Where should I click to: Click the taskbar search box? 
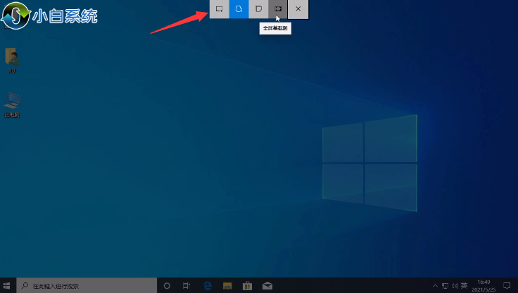pyautogui.click(x=87, y=286)
